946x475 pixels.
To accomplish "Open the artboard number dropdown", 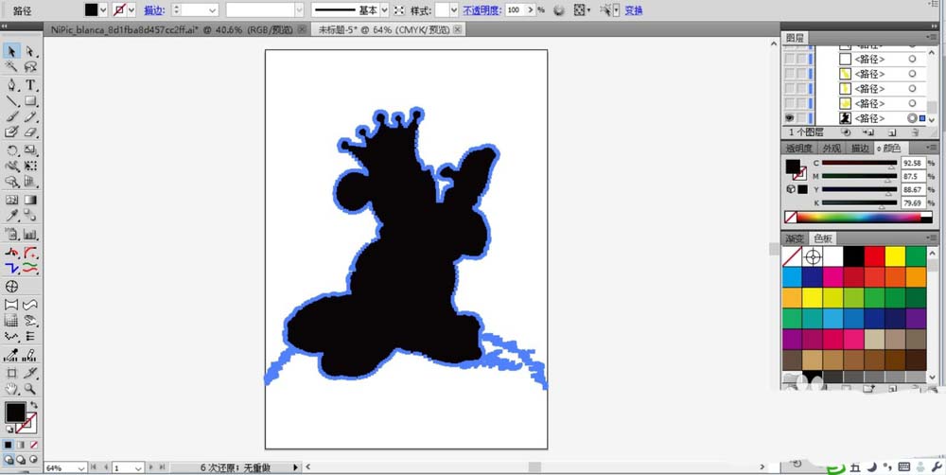I will (x=138, y=467).
